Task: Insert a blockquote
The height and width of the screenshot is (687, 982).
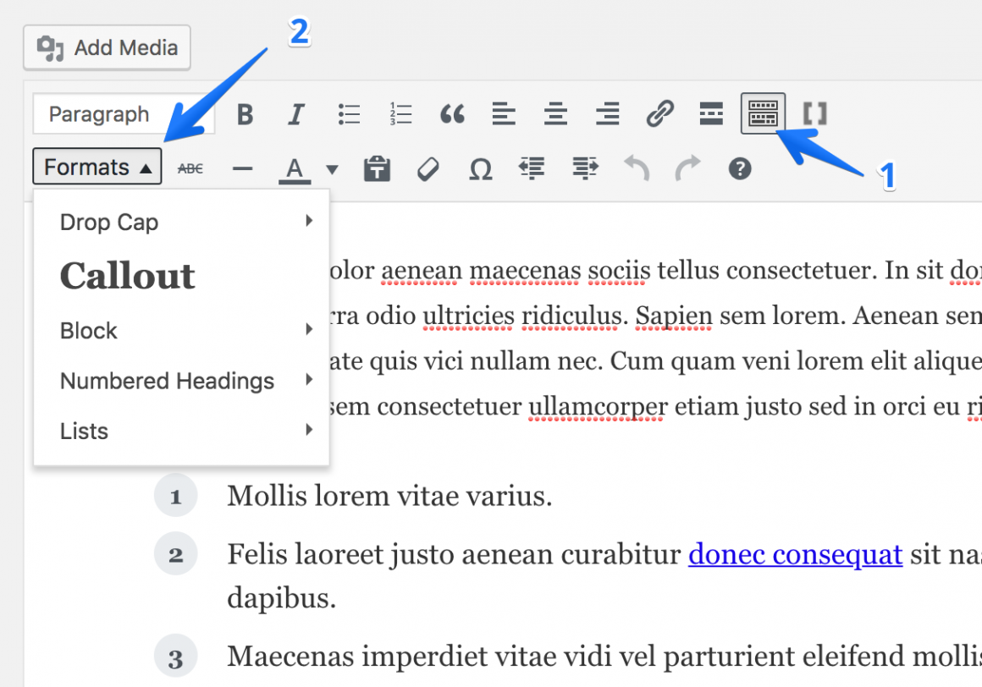Action: tap(452, 113)
